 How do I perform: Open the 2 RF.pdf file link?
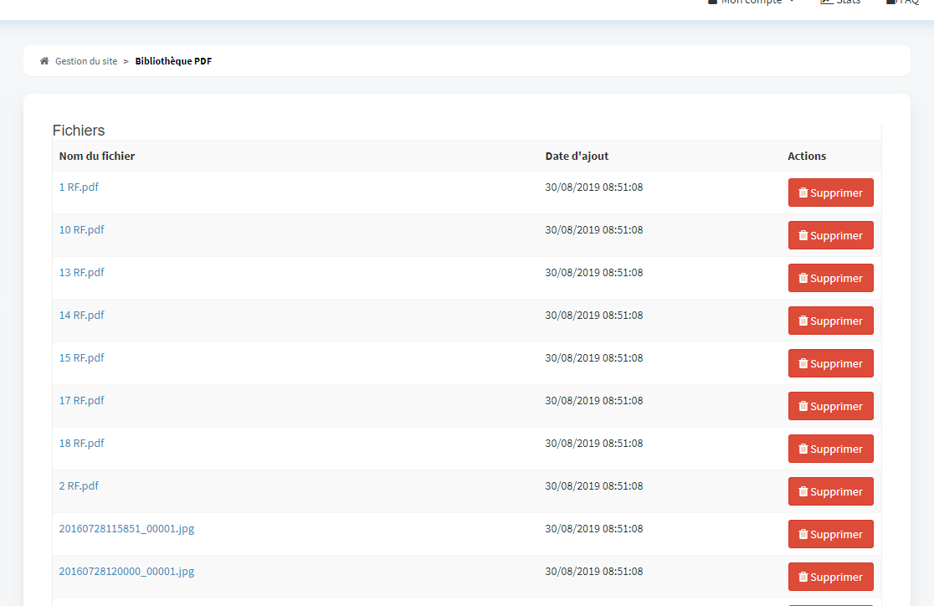point(79,485)
